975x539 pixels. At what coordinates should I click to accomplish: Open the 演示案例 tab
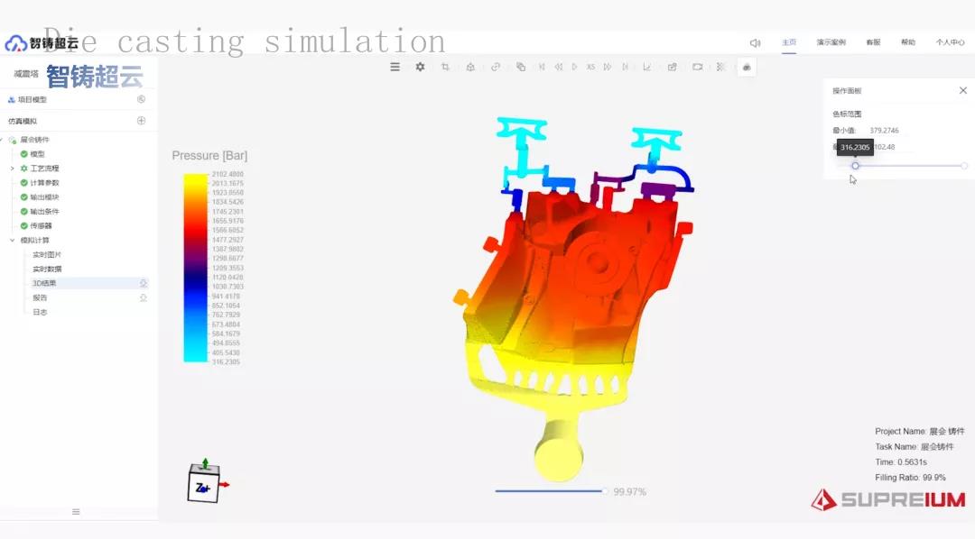831,42
